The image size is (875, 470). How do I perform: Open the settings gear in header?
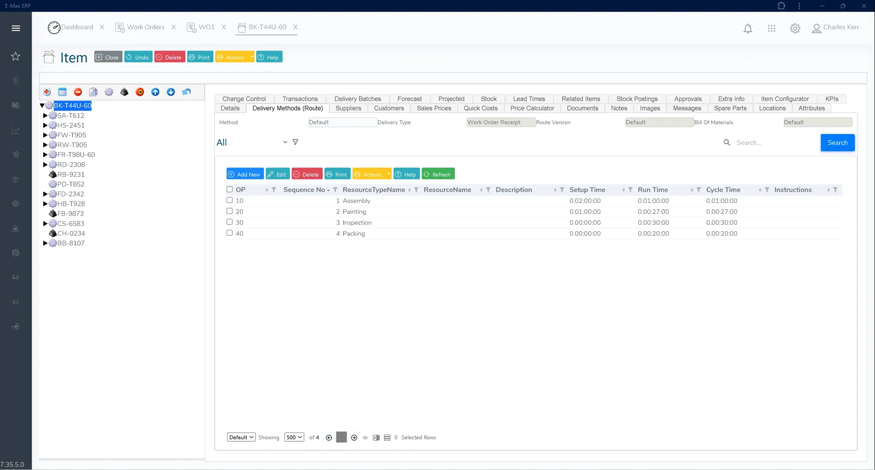795,29
